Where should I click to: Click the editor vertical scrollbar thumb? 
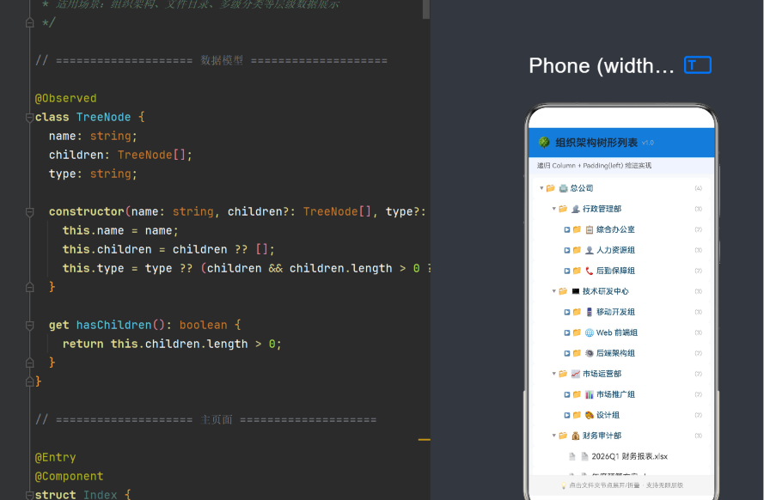(x=426, y=9)
